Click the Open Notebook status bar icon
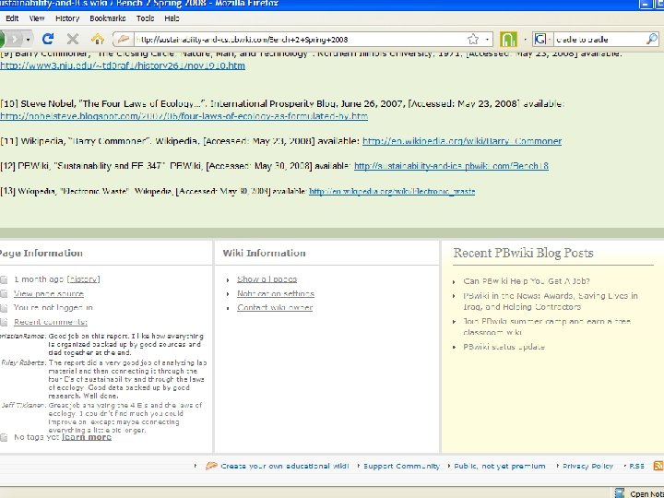Viewport: 664px width, 498px height. click(x=619, y=493)
